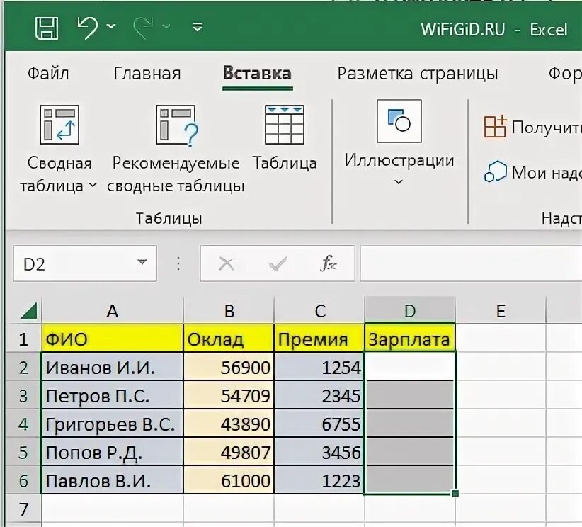Open the Redo history dropdown arrow

(166, 26)
